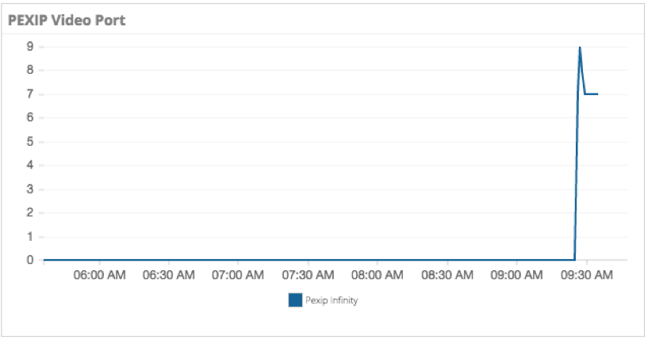The image size is (648, 340).
Task: Select the 09:30 AM x-axis label
Action: pos(587,275)
